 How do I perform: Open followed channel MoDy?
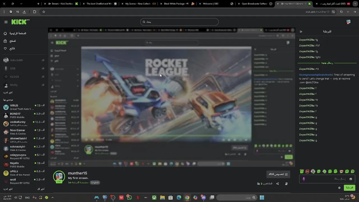coord(24,85)
